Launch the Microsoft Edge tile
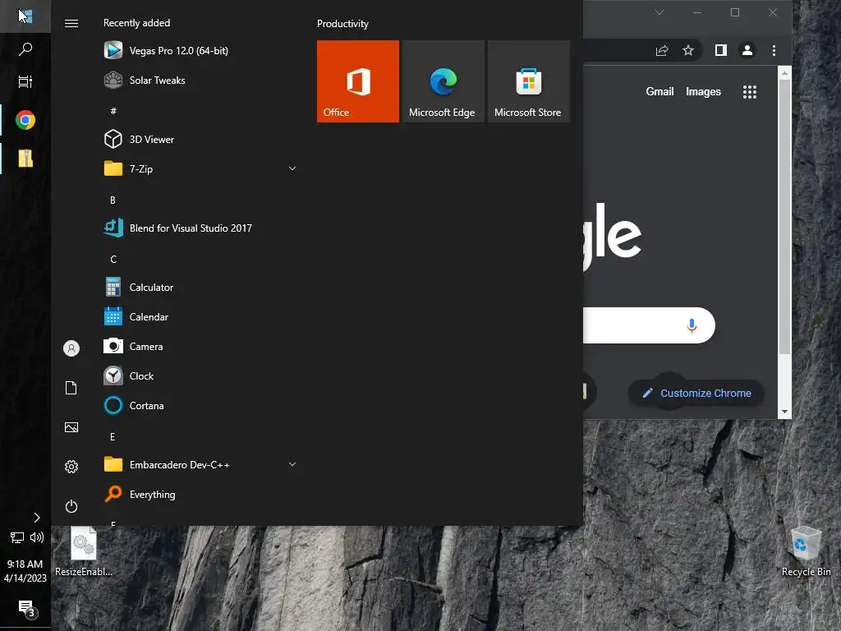Screen dimensions: 841x631 [443, 81]
